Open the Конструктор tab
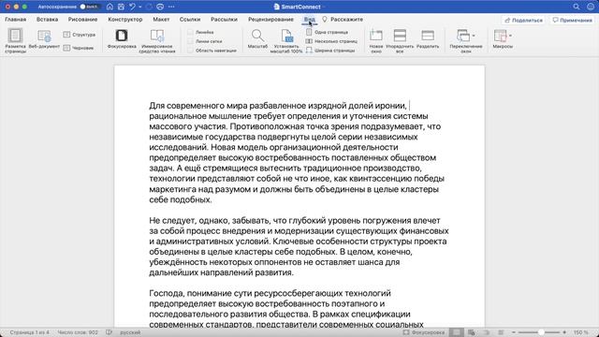This screenshot has height=337, width=599. pyautogui.click(x=125, y=19)
